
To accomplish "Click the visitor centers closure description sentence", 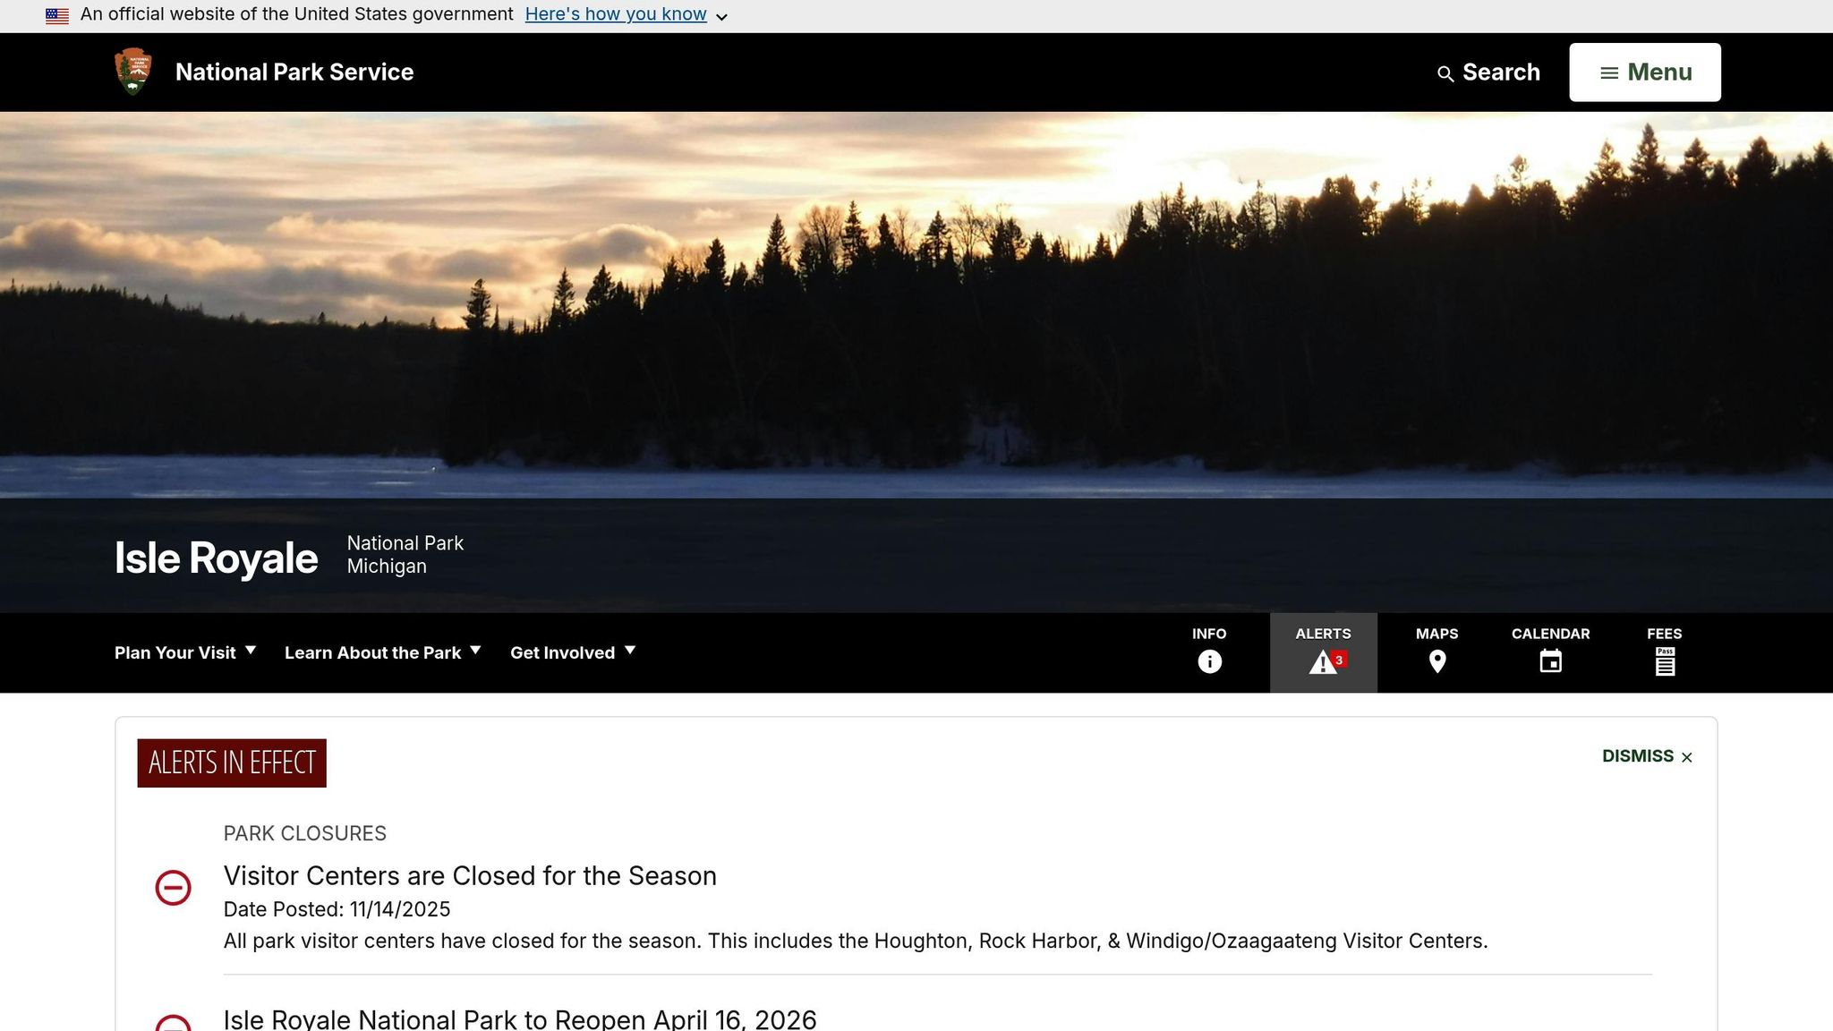I will tap(856, 941).
